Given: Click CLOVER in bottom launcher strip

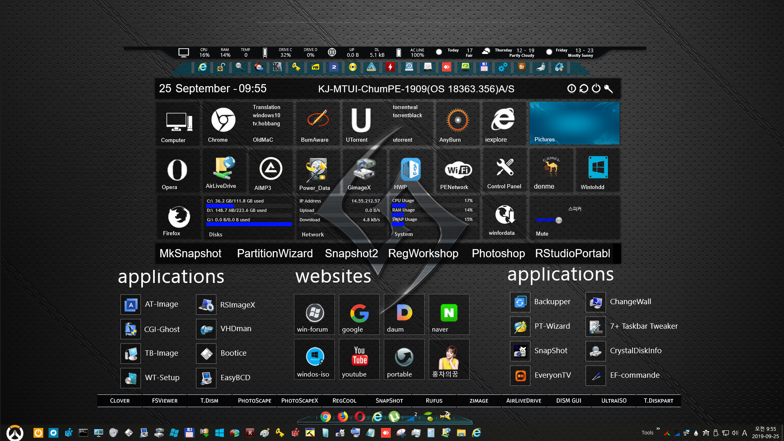Looking at the screenshot, I should (x=120, y=401).
